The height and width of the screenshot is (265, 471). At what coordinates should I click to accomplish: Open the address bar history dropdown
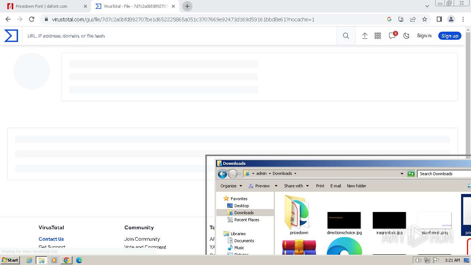tap(402, 173)
